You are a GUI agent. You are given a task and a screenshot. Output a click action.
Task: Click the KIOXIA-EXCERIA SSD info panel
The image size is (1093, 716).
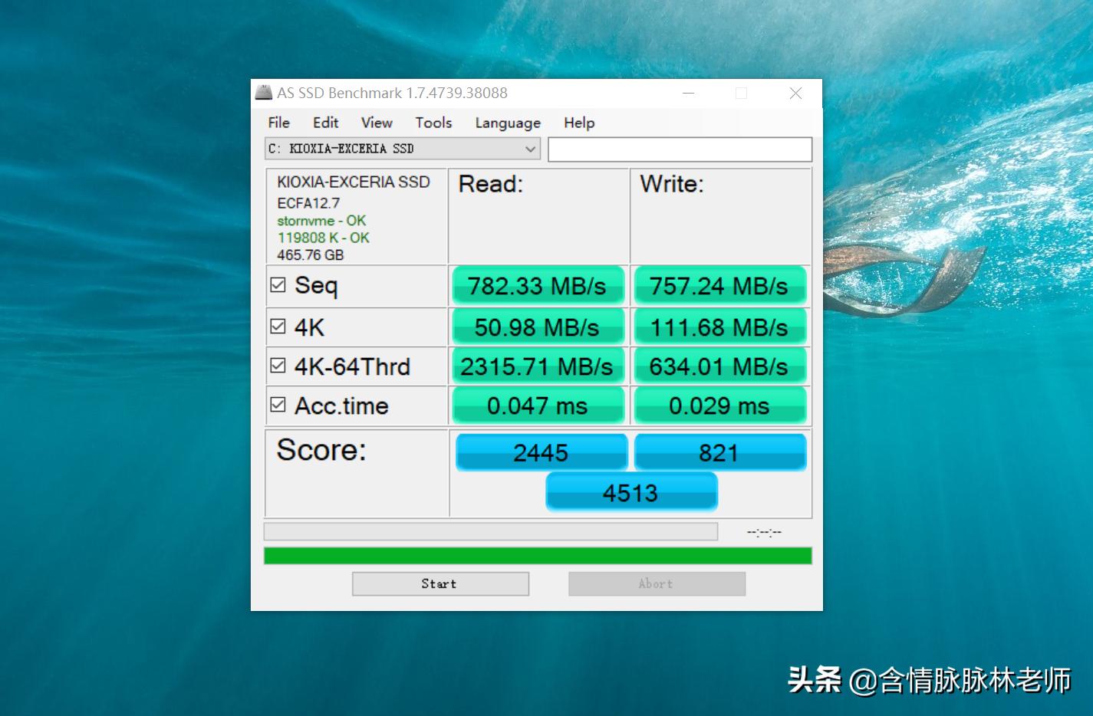click(355, 217)
